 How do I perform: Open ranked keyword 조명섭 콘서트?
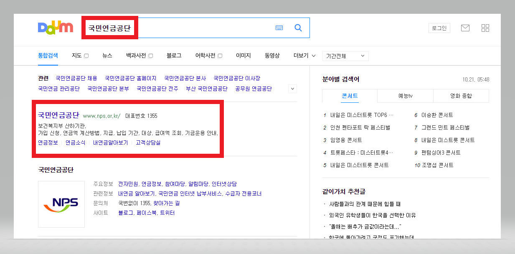pos(437,165)
